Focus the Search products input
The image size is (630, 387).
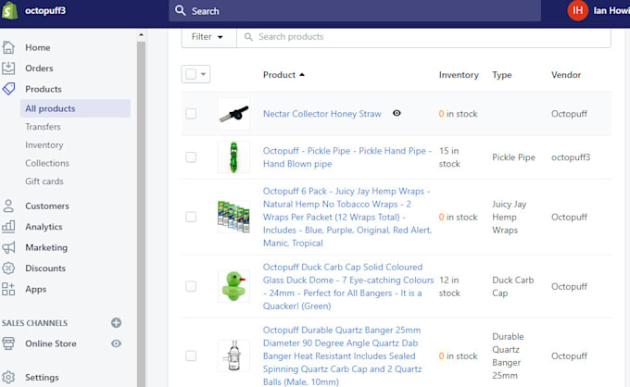click(424, 37)
